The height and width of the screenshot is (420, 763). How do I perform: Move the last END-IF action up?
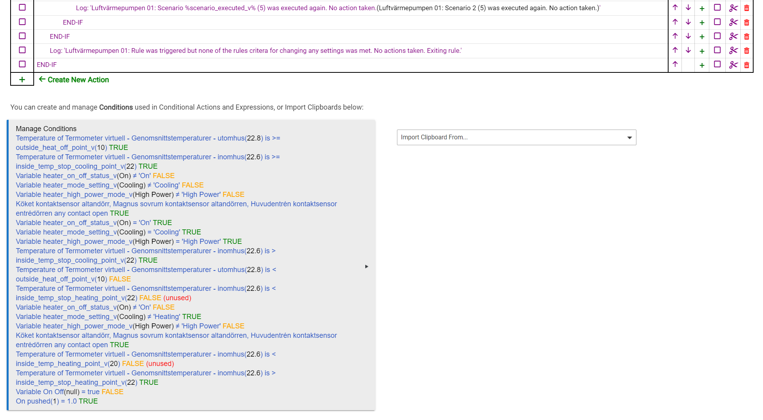click(x=675, y=65)
